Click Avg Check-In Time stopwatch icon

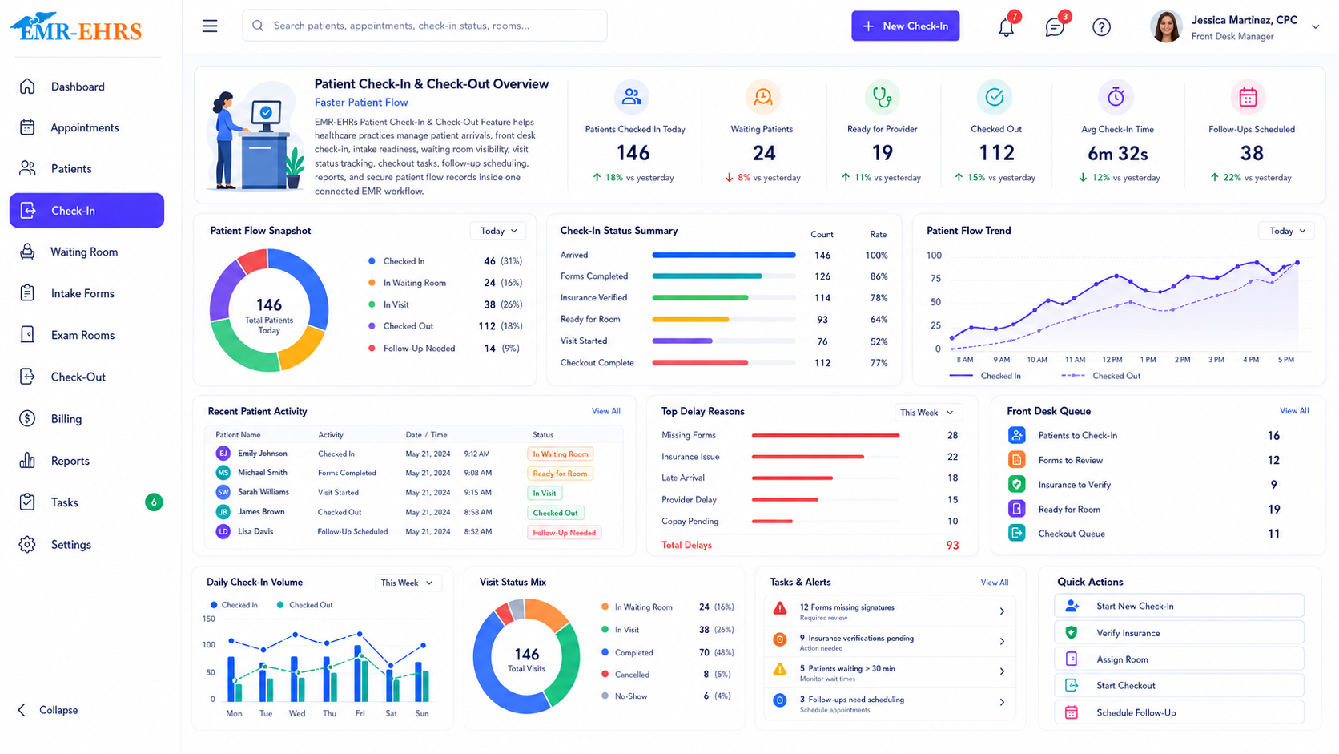(1116, 97)
